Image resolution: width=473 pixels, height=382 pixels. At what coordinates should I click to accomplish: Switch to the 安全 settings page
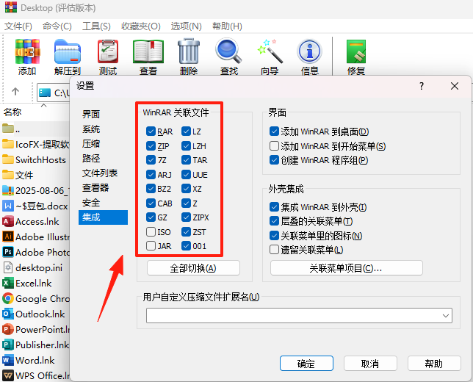point(91,203)
